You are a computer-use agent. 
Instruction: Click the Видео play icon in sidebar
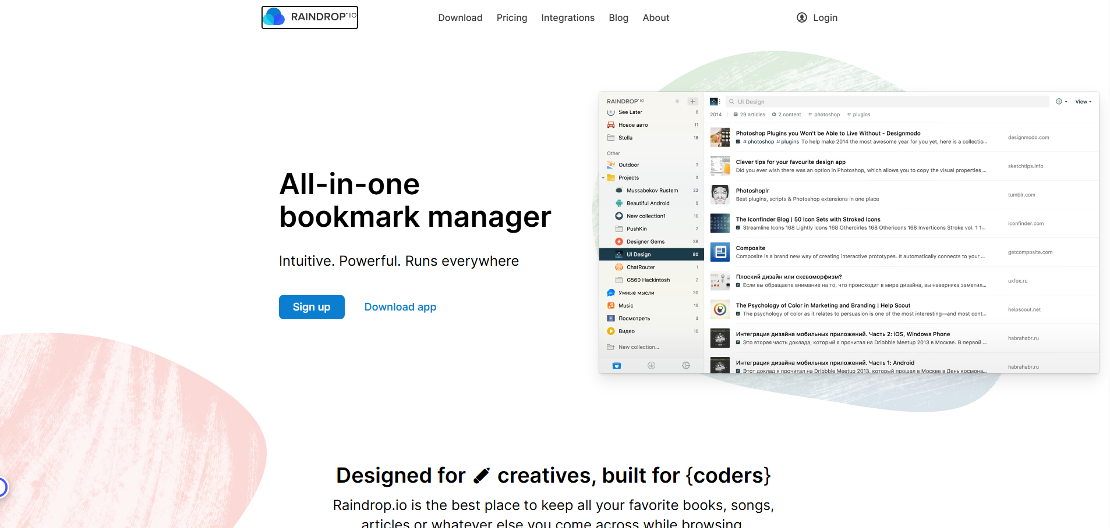(611, 331)
